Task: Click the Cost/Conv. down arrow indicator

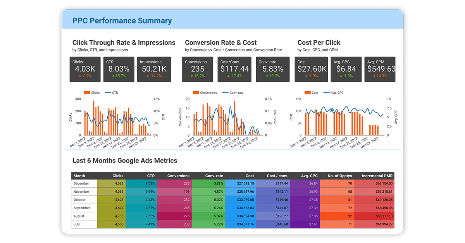Action: click(x=228, y=77)
